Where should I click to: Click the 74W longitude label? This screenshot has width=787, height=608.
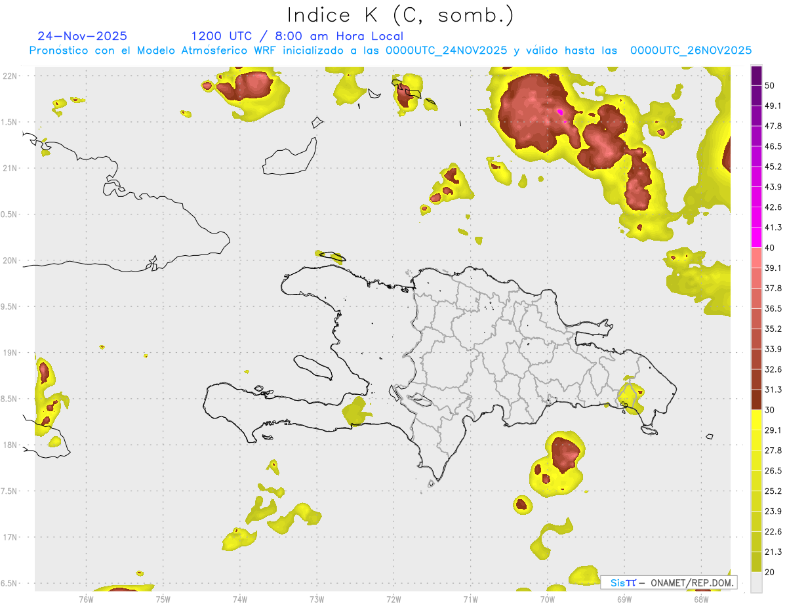click(240, 599)
